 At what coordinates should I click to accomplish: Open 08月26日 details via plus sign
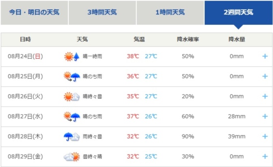tap(265, 96)
